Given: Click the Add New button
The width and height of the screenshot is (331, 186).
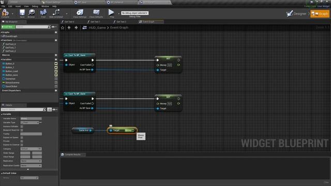Looking at the screenshot, I should [x=8, y=27].
